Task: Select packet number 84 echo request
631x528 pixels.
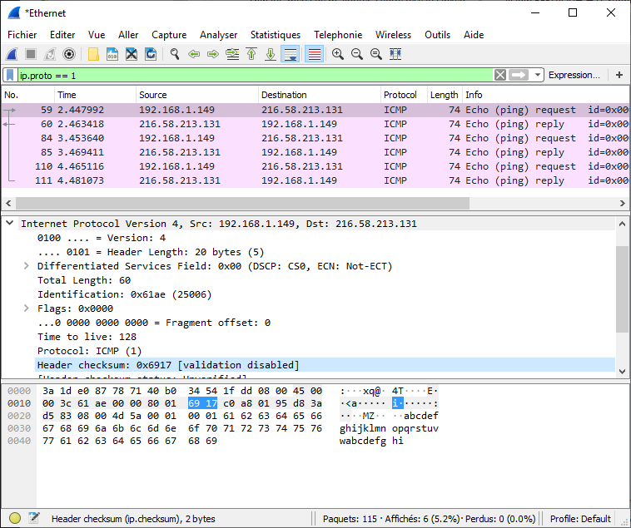Action: (315, 138)
